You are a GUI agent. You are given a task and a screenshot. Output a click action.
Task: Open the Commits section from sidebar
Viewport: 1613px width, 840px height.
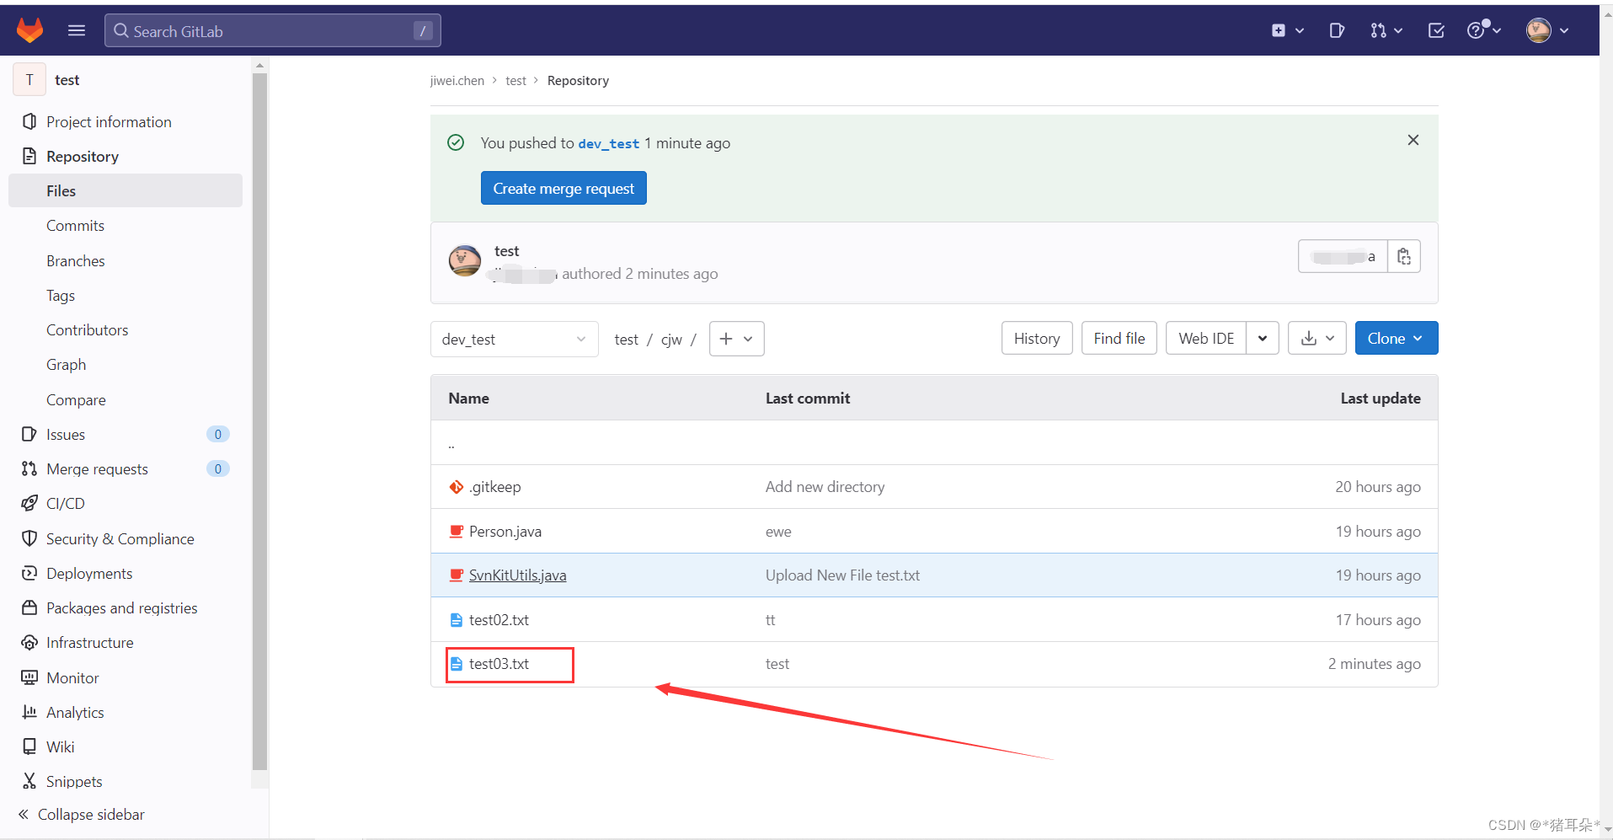tap(75, 225)
